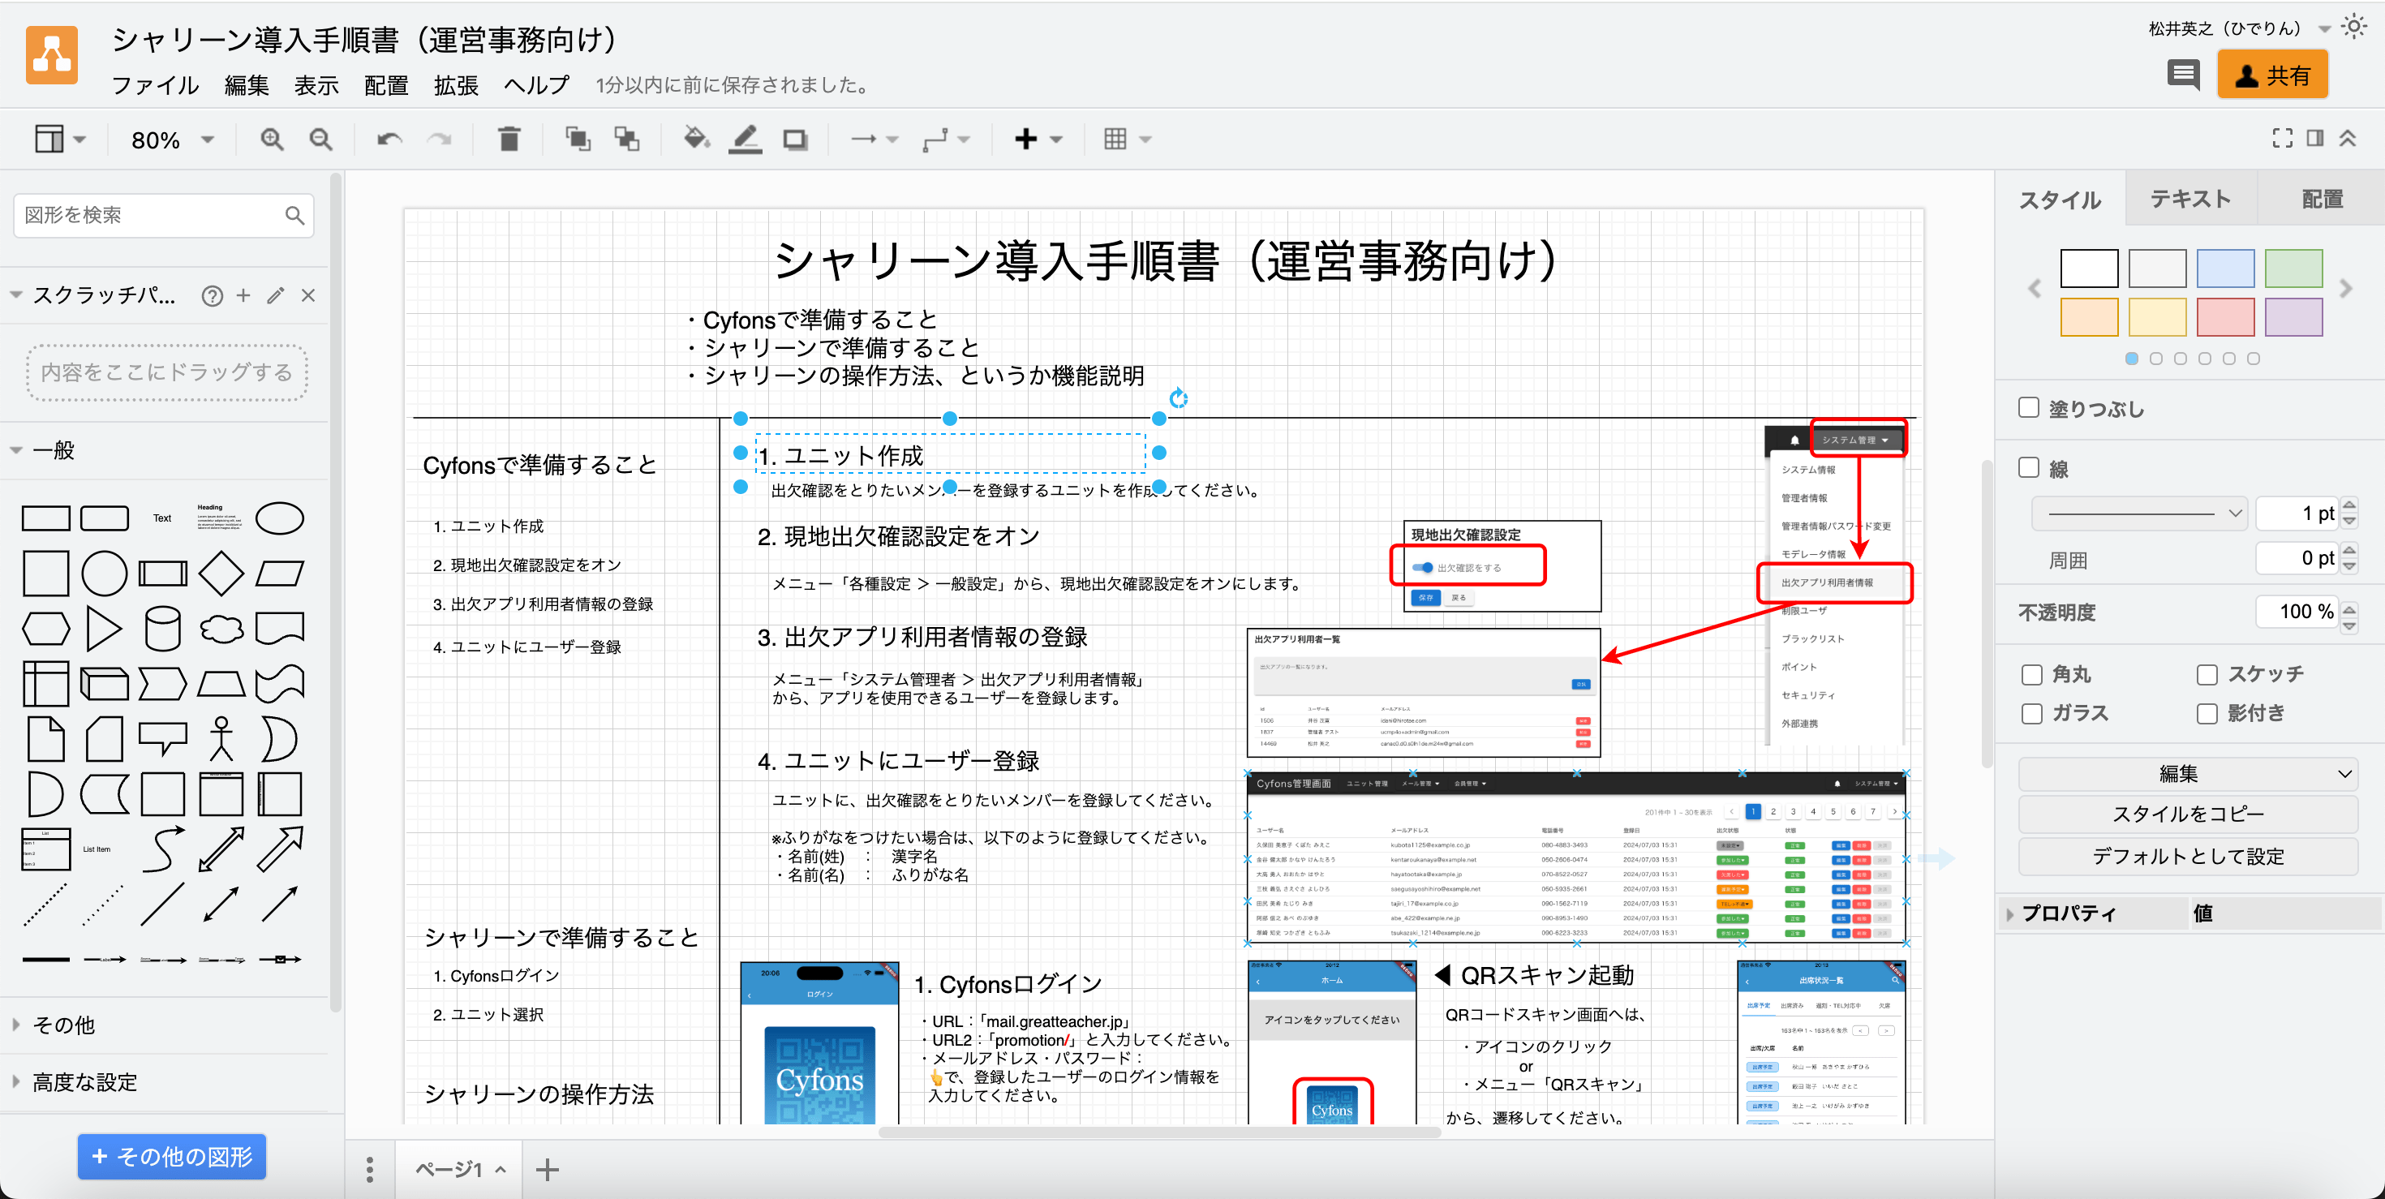The height and width of the screenshot is (1199, 2385).
Task: Switch to the テキスト tab
Action: (2189, 198)
